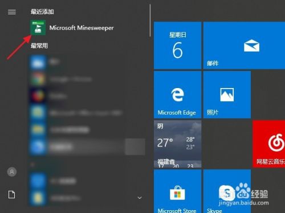Open the Documents icon in the sidebar
Viewport: 285px width, 213px height.
tap(12, 195)
